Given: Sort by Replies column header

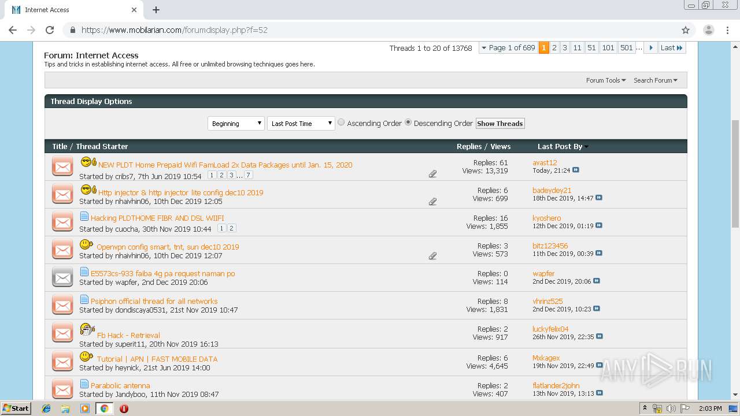Looking at the screenshot, I should (x=469, y=147).
